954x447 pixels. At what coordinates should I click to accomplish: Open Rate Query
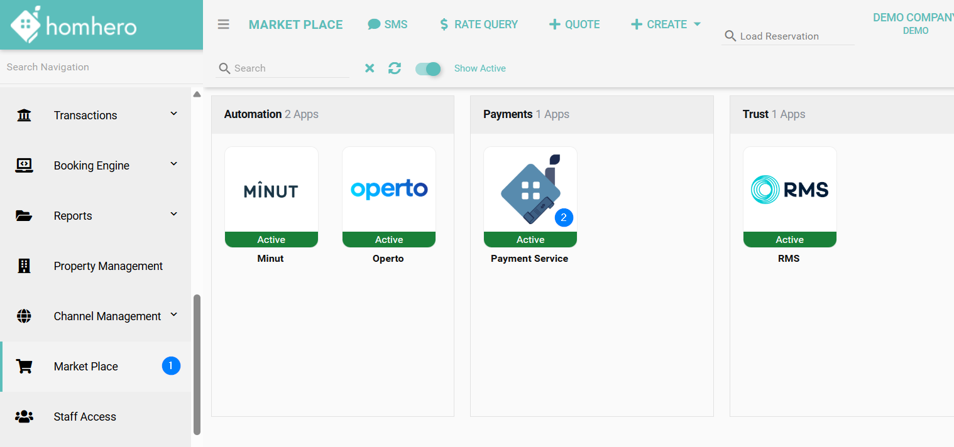[x=478, y=24]
